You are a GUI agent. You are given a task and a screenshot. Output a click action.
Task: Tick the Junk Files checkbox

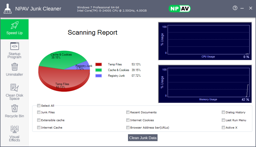39,112
